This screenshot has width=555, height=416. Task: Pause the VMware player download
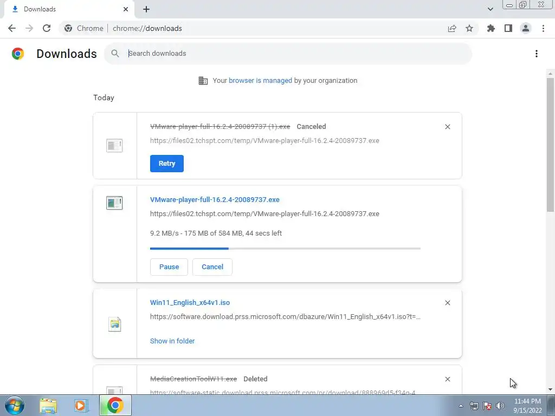[169, 266]
